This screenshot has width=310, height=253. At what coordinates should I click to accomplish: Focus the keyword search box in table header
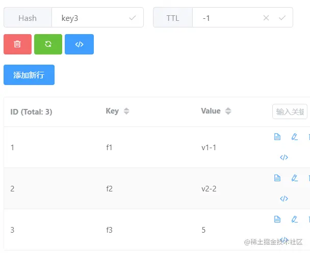(290, 111)
